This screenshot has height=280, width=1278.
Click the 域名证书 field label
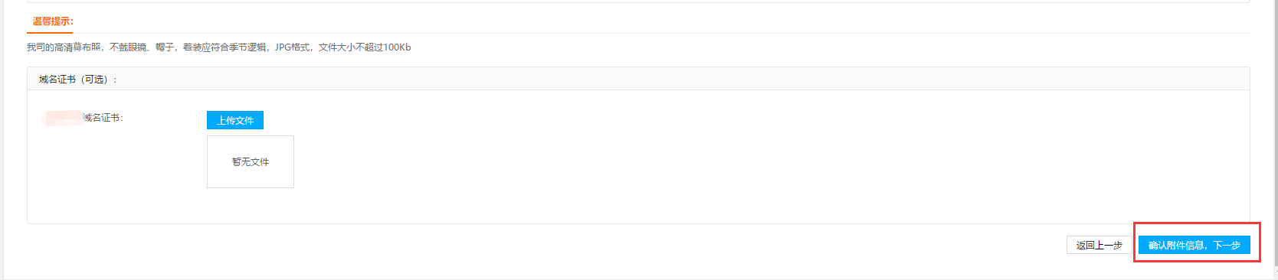coord(103,117)
